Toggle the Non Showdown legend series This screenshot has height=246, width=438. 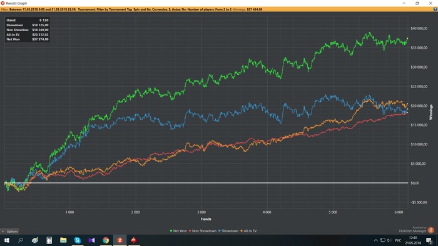click(203, 230)
